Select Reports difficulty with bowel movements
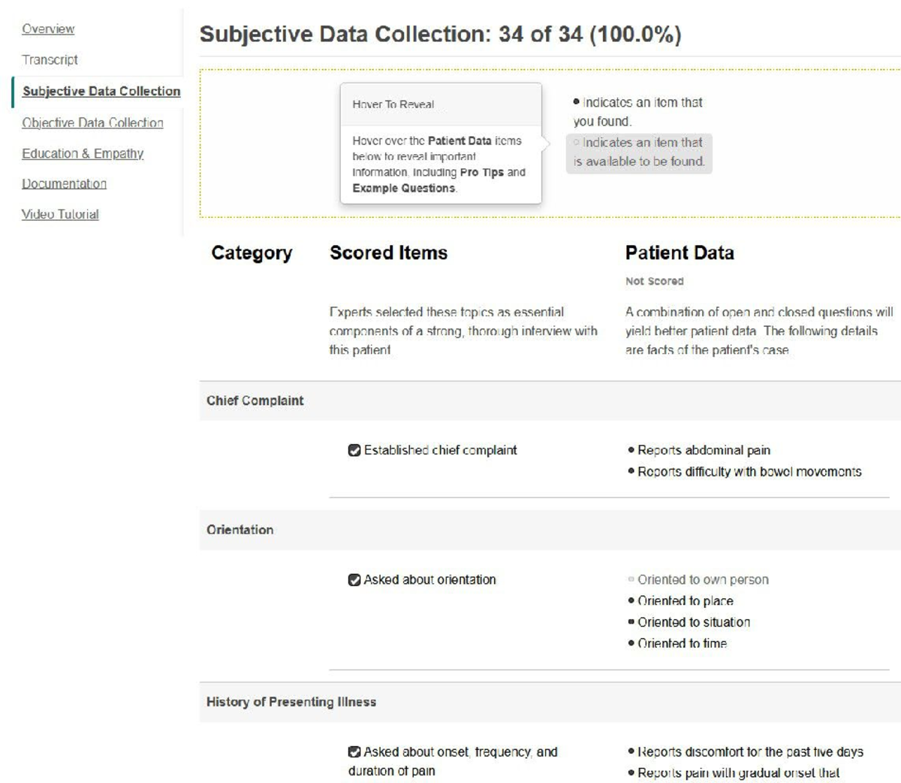 (x=749, y=472)
